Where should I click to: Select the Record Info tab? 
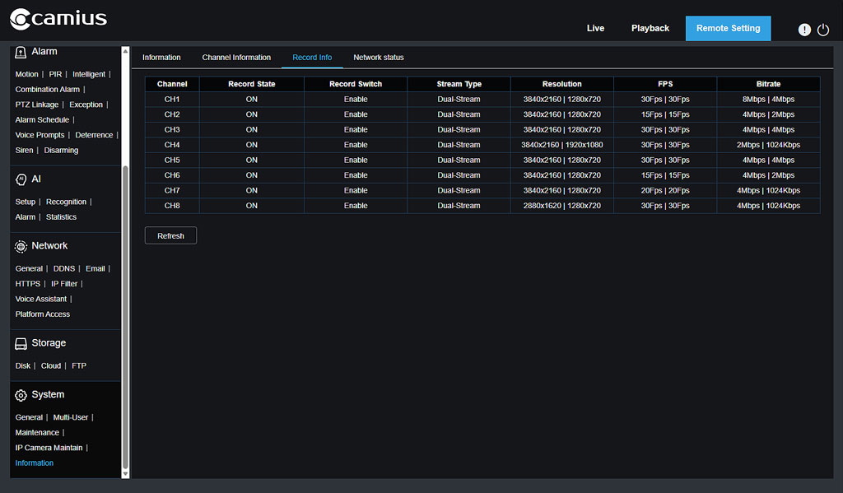coord(312,57)
